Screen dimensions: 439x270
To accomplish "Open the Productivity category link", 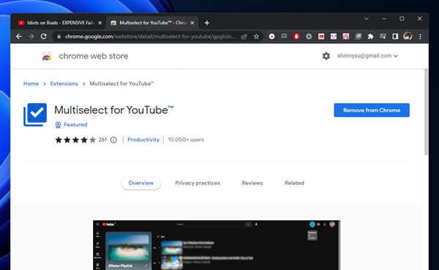I will click(x=143, y=140).
